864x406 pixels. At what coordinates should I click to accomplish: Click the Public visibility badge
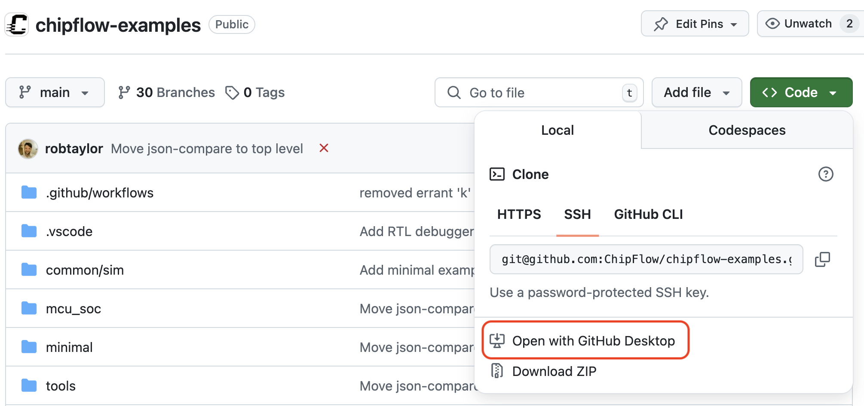(x=232, y=24)
